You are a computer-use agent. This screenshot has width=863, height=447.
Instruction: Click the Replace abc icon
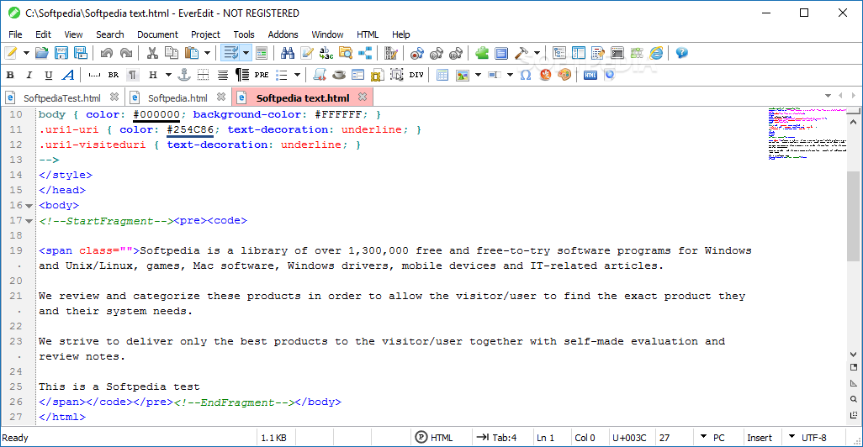tap(326, 53)
